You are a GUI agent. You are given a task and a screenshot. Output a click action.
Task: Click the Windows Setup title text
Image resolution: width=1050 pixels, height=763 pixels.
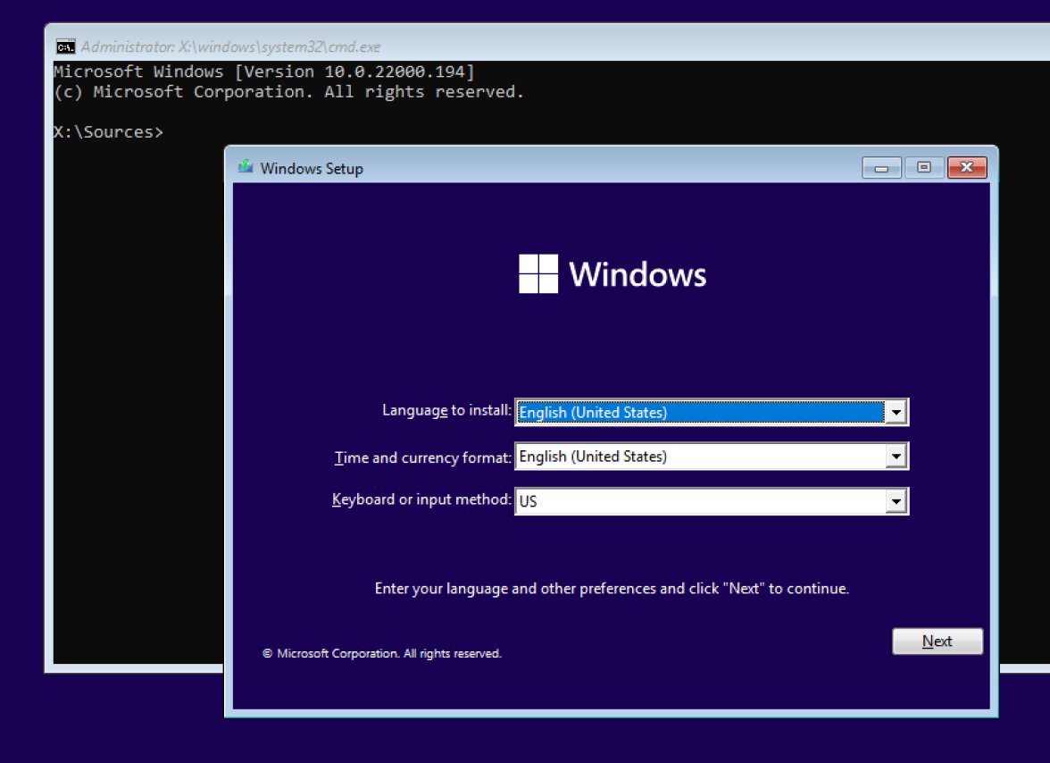pos(312,168)
